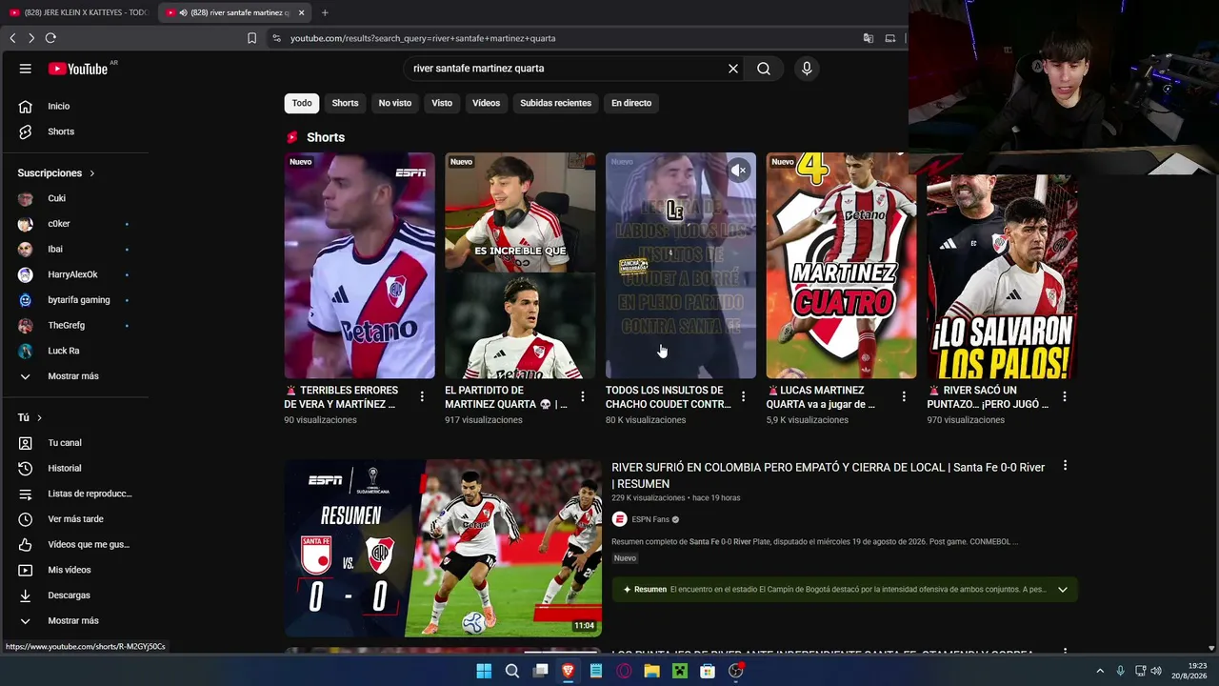Open Windows taskbar search
The image size is (1219, 686).
click(x=512, y=671)
